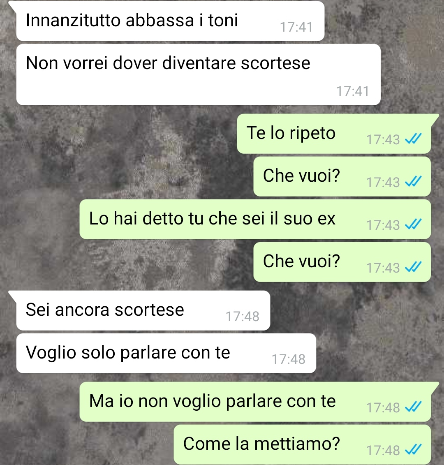Tap the double check marks on "Te lo ripeto"
The image size is (444, 465).
click(x=413, y=139)
